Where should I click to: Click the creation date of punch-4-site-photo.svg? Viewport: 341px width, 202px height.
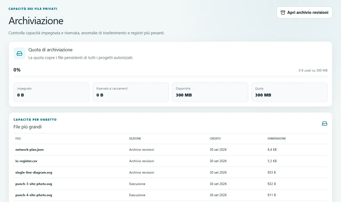pos(218,195)
